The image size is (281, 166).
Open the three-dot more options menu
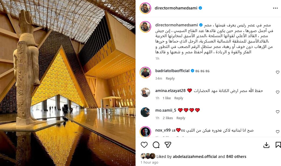(x=275, y=8)
